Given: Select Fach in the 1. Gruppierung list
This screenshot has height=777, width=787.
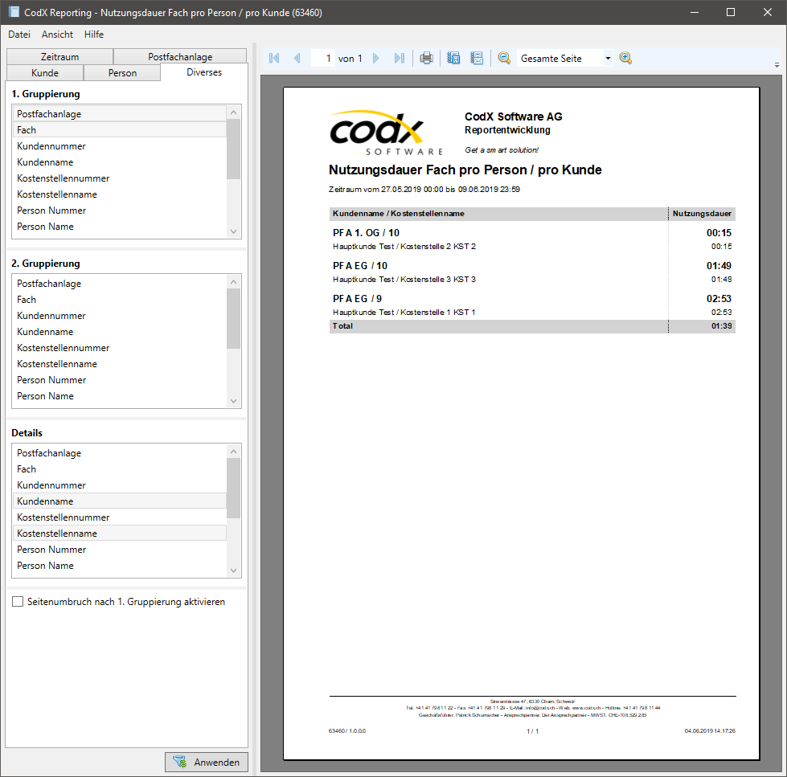Looking at the screenshot, I should point(121,129).
